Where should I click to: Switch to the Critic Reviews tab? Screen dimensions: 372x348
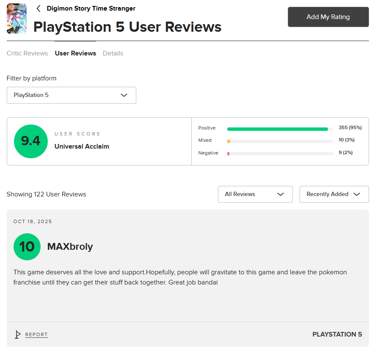pyautogui.click(x=27, y=53)
